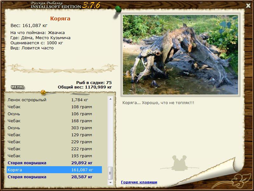Click the driftwood snag photo
The height and width of the screenshot is (191, 254).
pos(180,55)
